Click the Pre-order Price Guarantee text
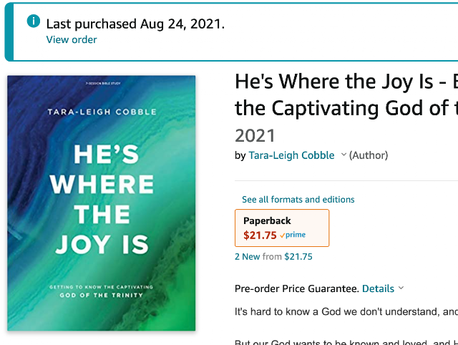 point(297,288)
